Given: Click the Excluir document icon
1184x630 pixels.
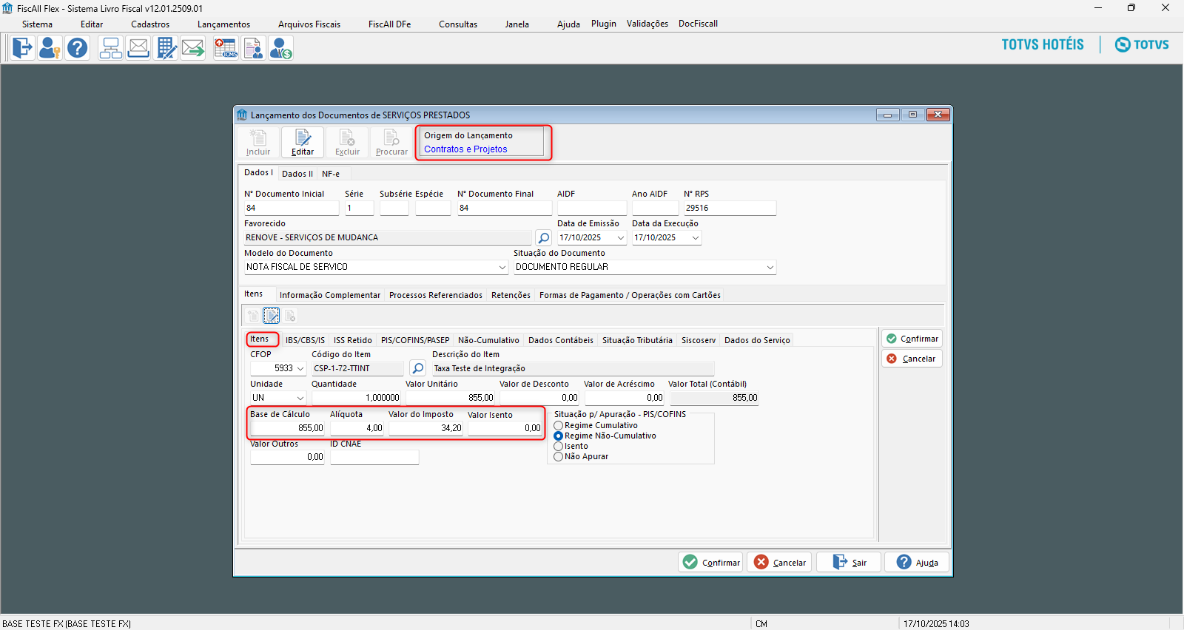Looking at the screenshot, I should tap(347, 142).
